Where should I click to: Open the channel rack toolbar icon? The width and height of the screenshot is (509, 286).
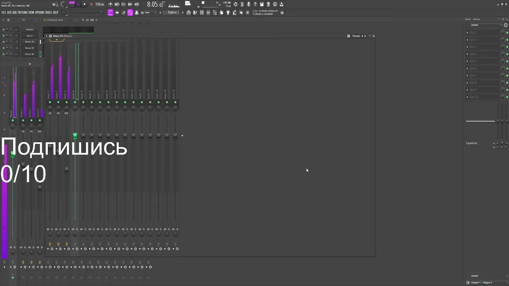pyautogui.click(x=202, y=12)
